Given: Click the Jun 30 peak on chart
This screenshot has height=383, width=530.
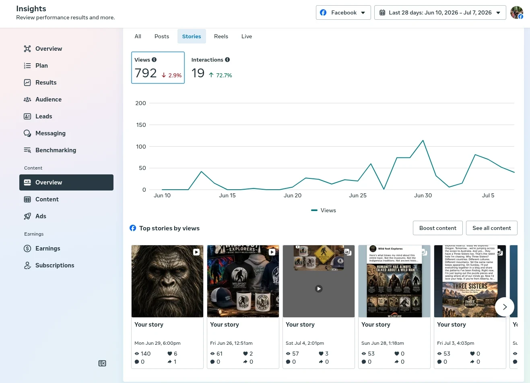Looking at the screenshot, I should (x=423, y=140).
